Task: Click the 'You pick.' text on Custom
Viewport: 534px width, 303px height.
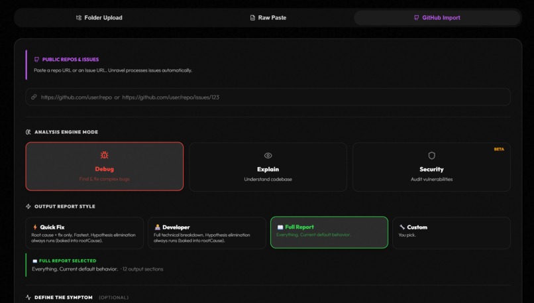Action: coord(407,235)
